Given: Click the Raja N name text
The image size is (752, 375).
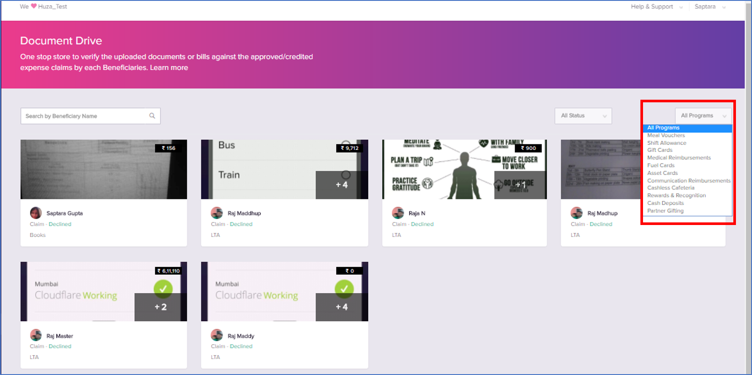Looking at the screenshot, I should click(x=417, y=213).
